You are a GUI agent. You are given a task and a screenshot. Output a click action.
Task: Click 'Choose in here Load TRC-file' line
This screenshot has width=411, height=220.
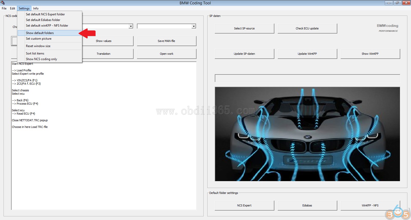[x=30, y=127]
